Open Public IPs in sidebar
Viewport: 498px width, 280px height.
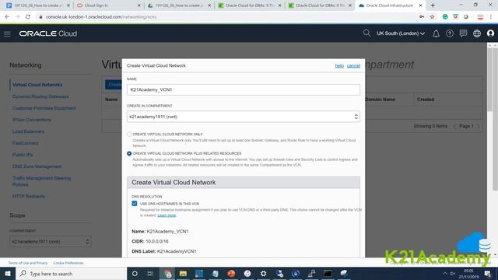pos(23,155)
